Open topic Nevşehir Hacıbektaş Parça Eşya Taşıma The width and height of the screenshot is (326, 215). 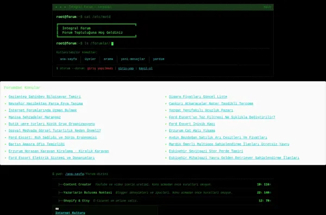pos(46,103)
